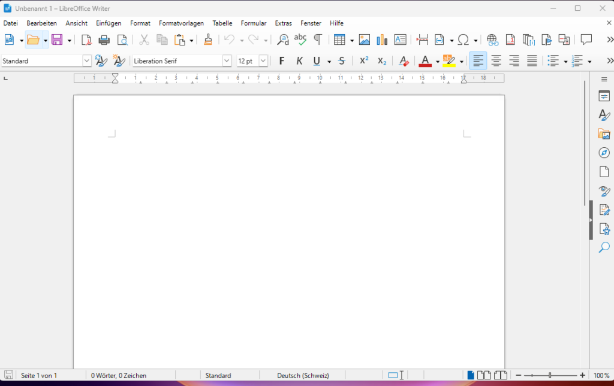614x386 pixels.
Task: Toggle Italic K button
Action: click(299, 61)
